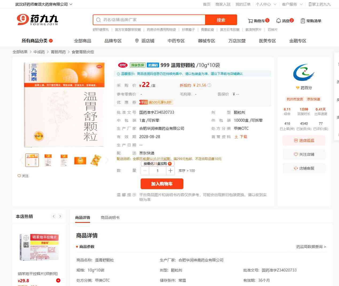Image resolution: width=339 pixels, height=286 pixels.
Task: Show next product thumbnails with right arrow
Action: coord(107,160)
